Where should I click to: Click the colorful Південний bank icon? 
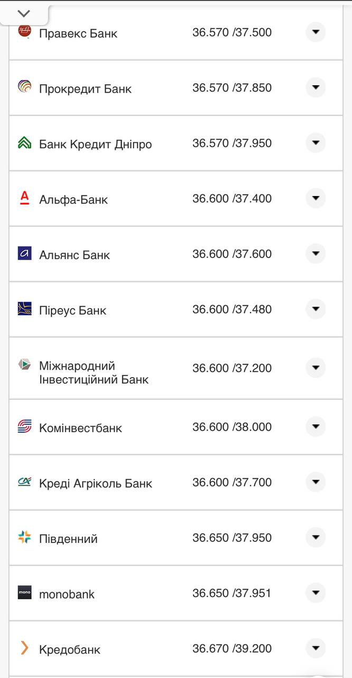tap(25, 538)
